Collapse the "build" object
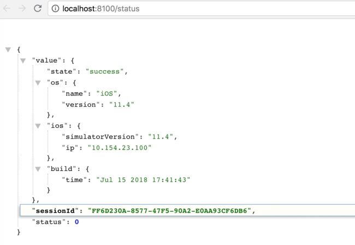This screenshot has width=355, height=245. 38,169
